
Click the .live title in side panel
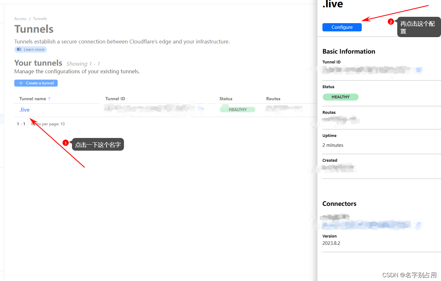coord(333,4)
